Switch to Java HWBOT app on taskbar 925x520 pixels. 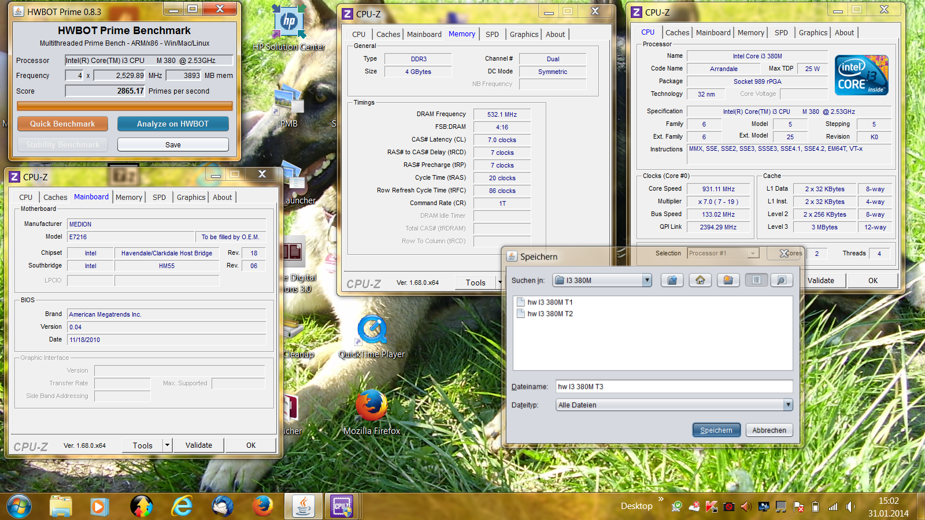(303, 507)
